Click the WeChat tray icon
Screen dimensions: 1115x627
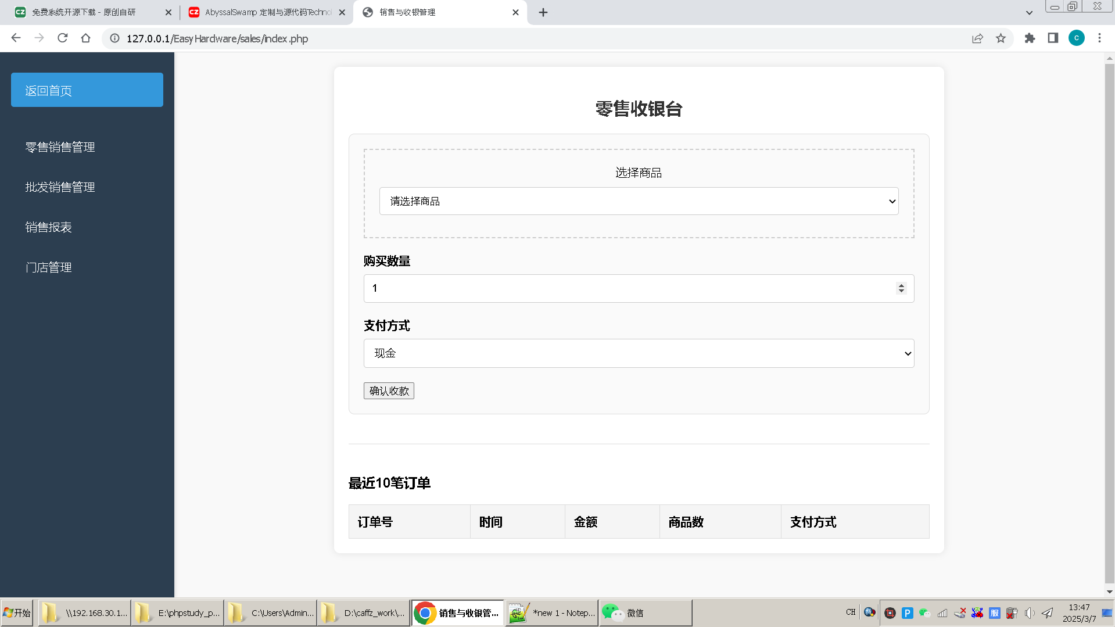pos(925,613)
